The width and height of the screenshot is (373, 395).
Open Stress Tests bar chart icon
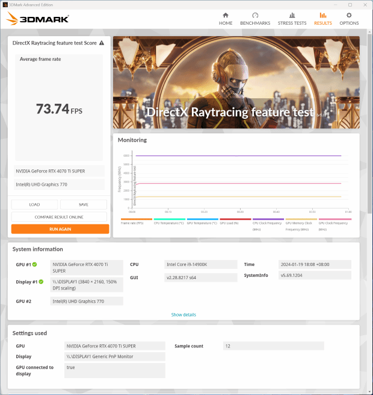click(292, 15)
